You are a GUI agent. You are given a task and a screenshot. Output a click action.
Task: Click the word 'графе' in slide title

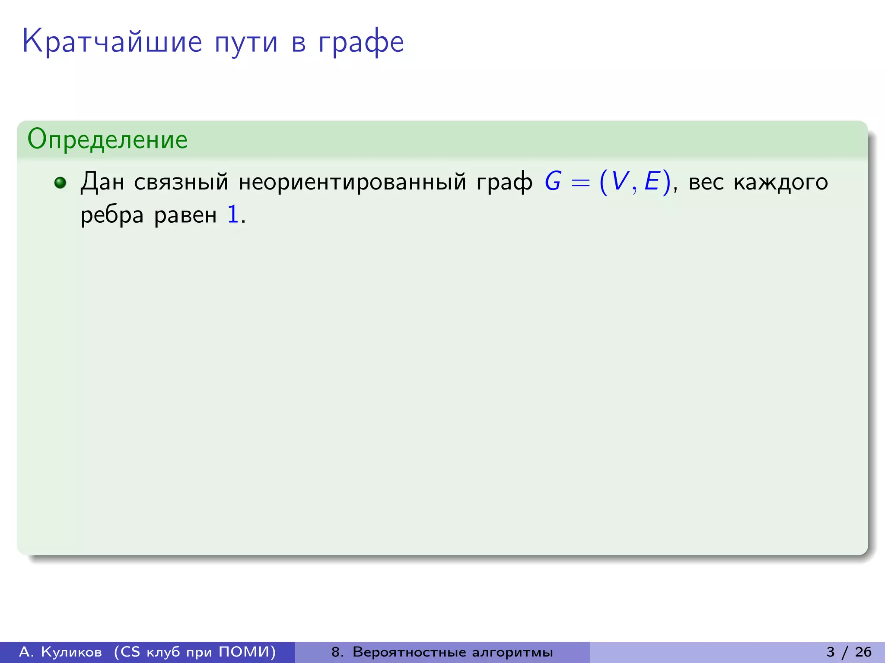pos(361,43)
